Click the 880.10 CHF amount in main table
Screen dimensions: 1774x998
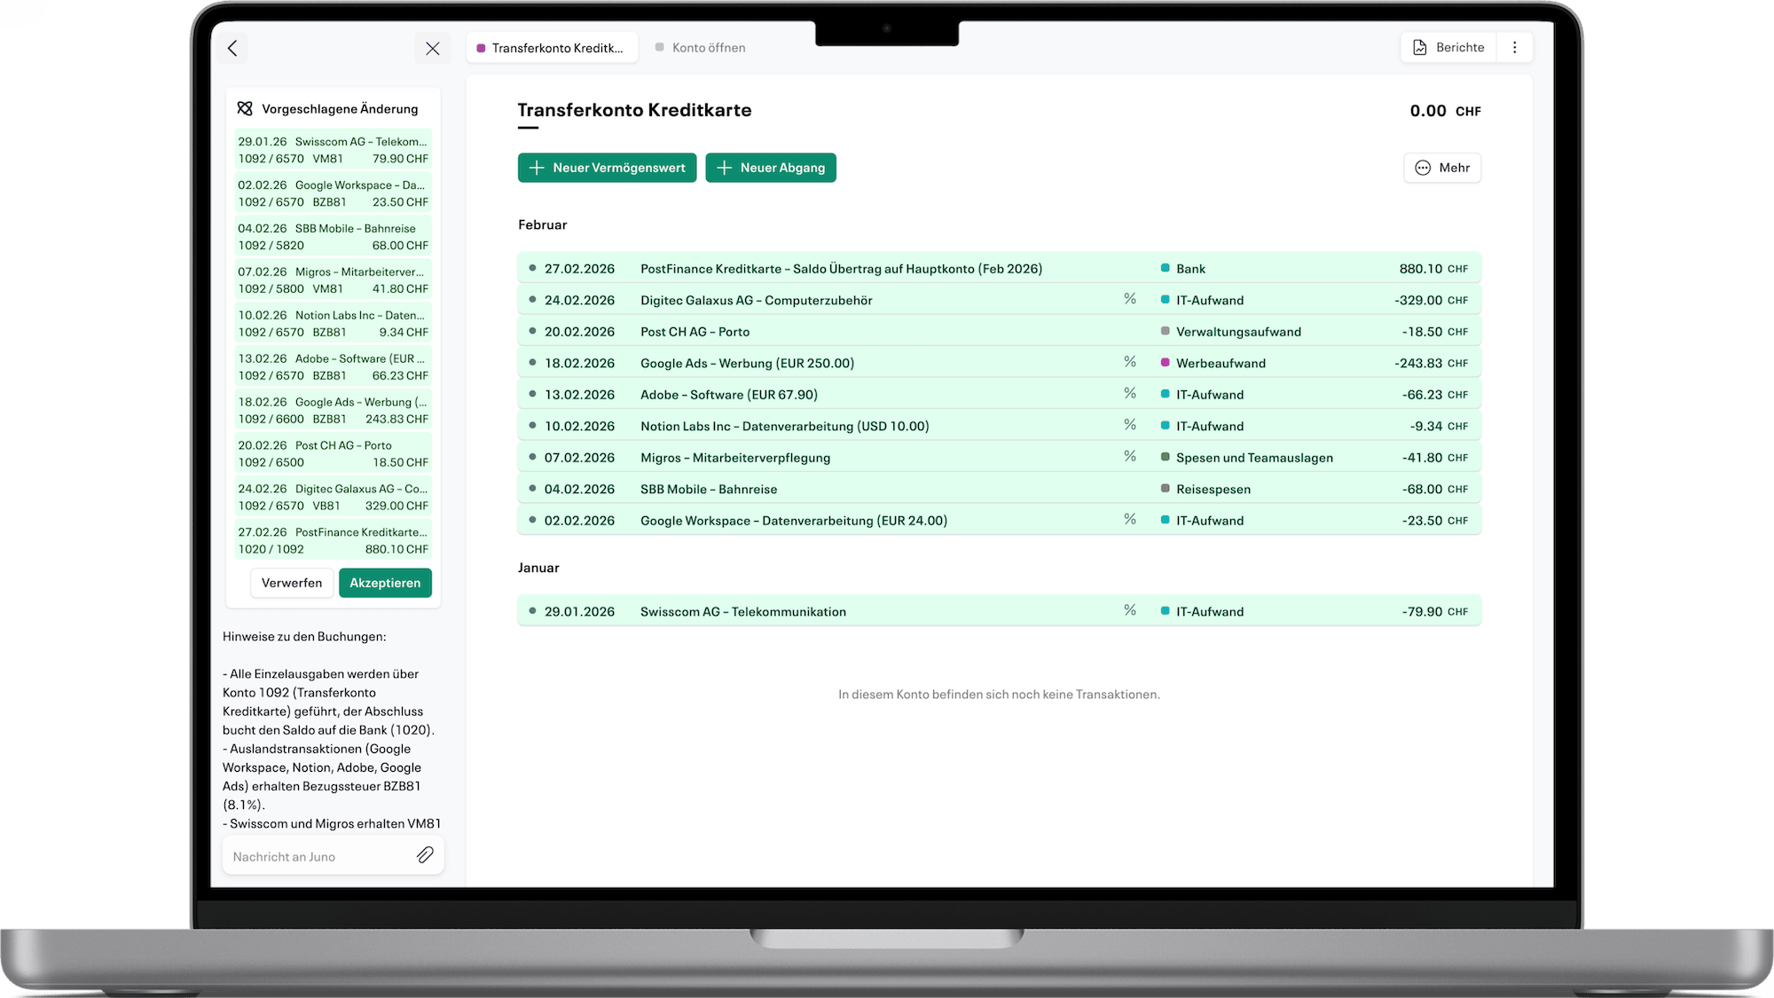click(1433, 268)
